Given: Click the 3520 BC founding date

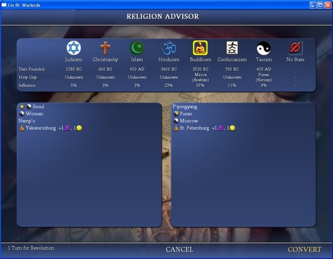Looking at the screenshot, I should [x=201, y=69].
